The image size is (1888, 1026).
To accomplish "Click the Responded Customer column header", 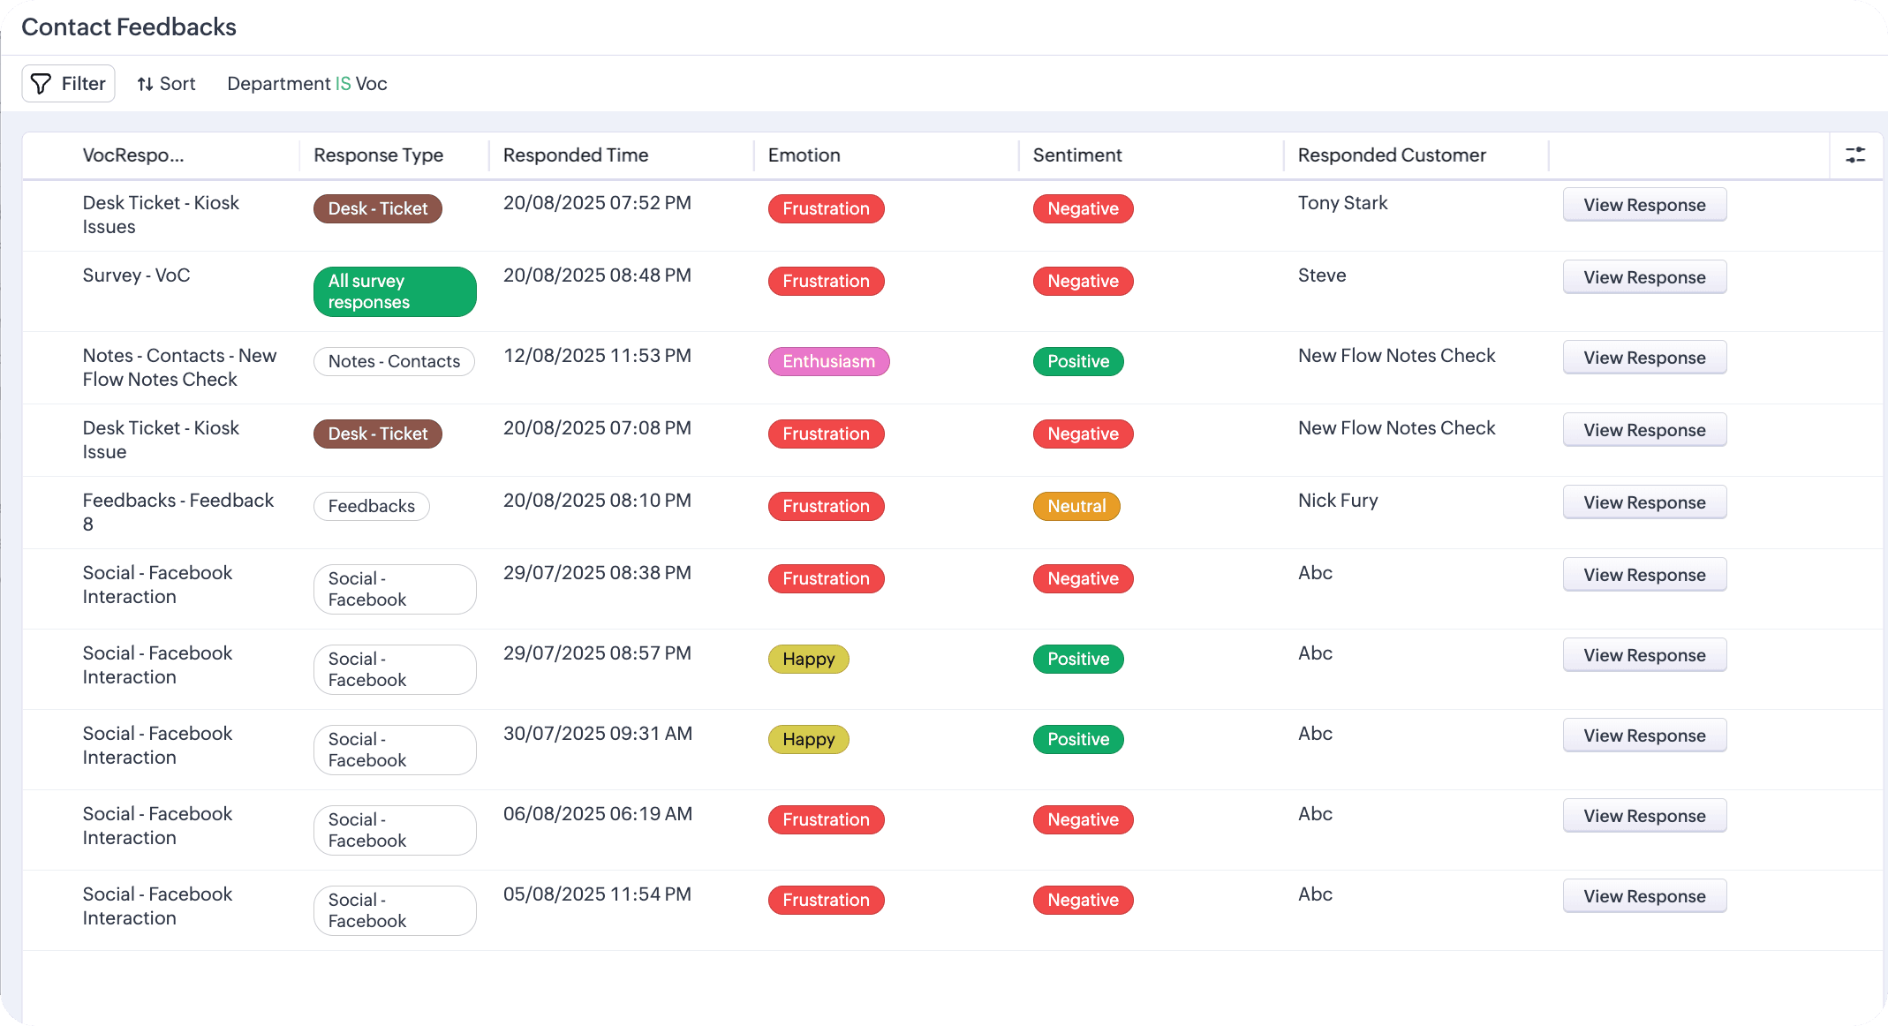I will coord(1391,155).
